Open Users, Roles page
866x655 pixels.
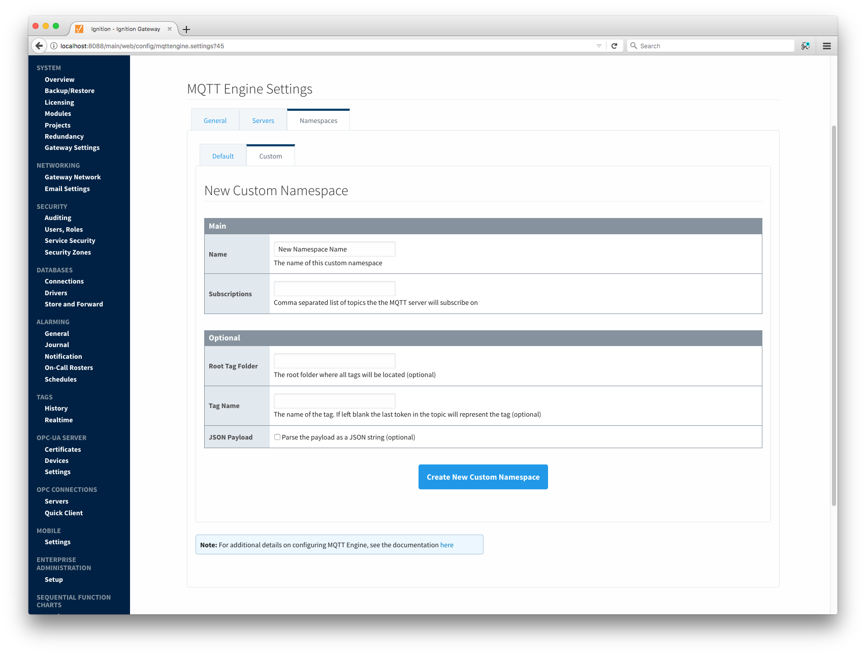coord(63,229)
